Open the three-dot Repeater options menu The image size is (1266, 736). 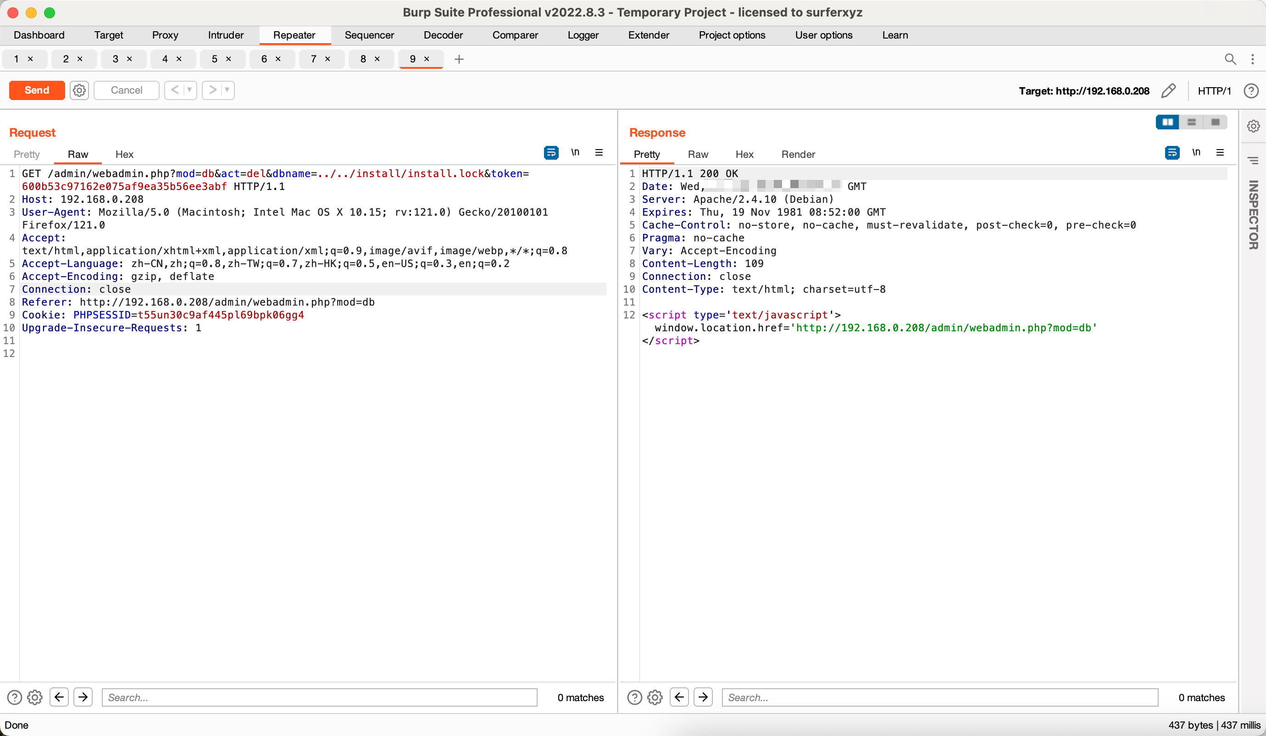click(1252, 59)
